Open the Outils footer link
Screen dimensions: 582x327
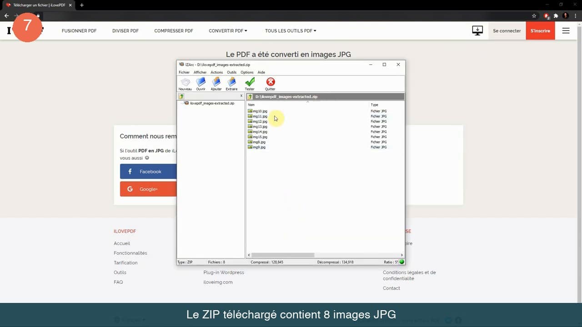tap(120, 272)
